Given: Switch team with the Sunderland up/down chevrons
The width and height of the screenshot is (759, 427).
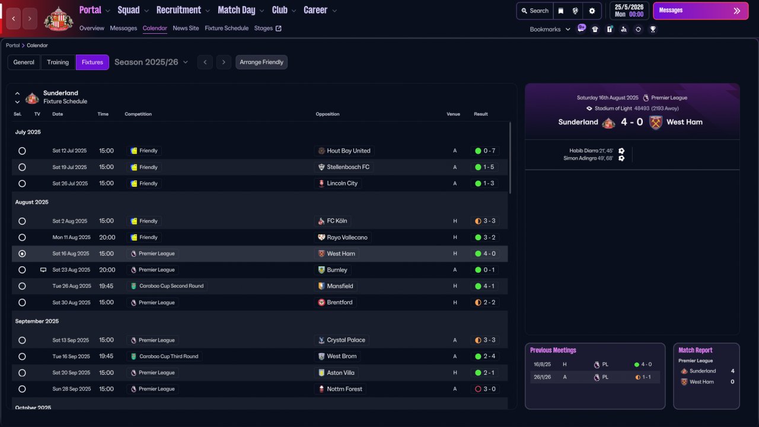Looking at the screenshot, I should click(17, 97).
